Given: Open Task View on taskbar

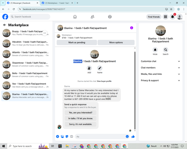Looking at the screenshot, I should 53,146.
